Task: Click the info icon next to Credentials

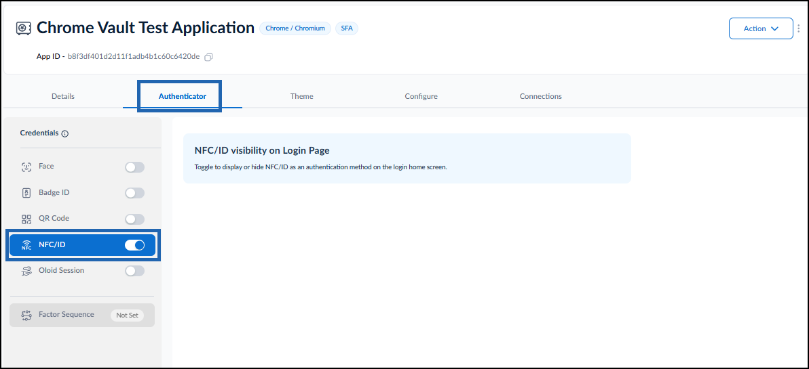Action: (x=65, y=134)
